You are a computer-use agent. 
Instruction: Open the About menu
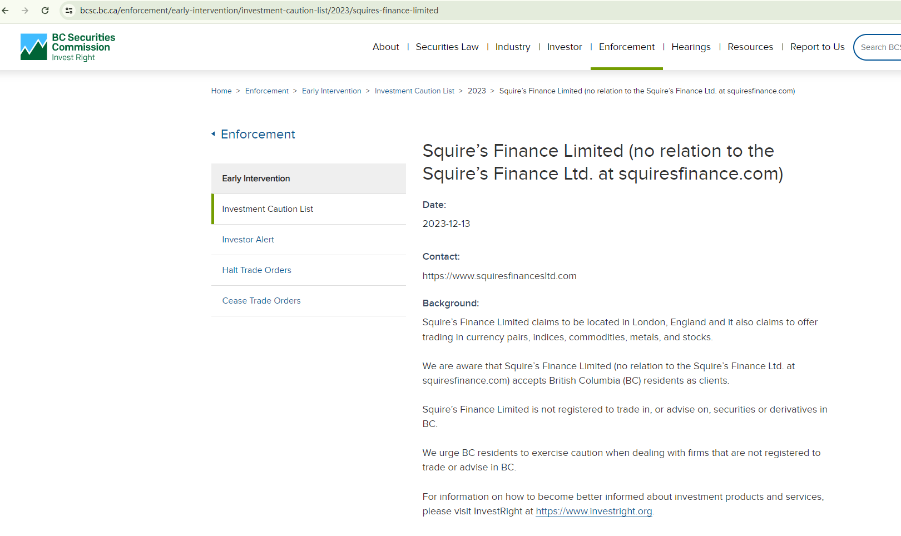(x=385, y=47)
